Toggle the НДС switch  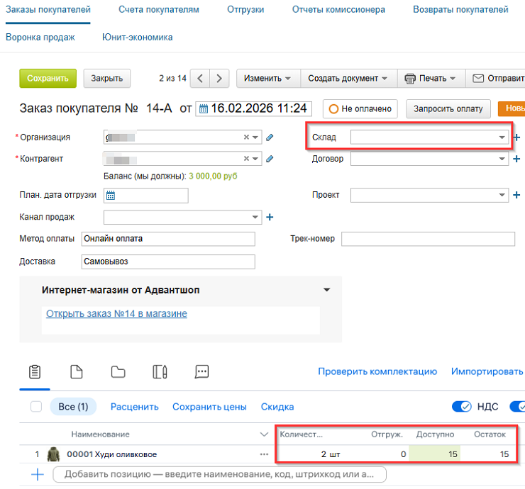click(x=462, y=407)
